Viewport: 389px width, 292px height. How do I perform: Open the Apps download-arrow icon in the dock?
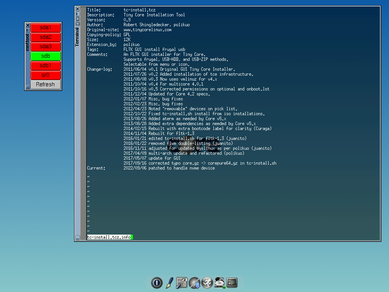(194, 282)
